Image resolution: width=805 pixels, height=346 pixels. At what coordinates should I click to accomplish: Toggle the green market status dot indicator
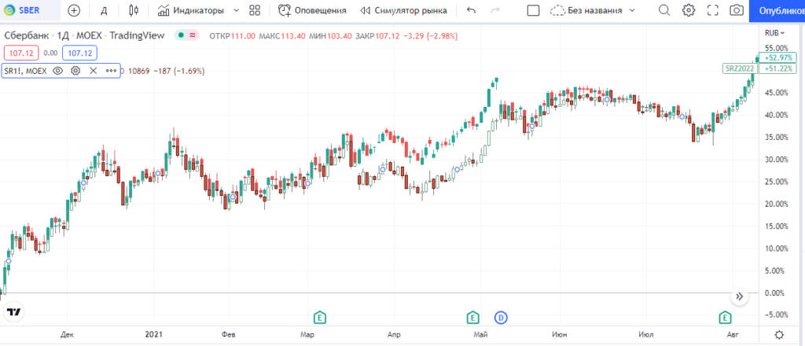point(182,35)
